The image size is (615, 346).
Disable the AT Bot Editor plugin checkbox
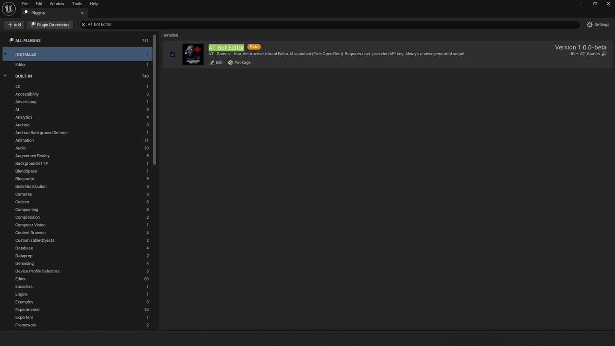(172, 54)
